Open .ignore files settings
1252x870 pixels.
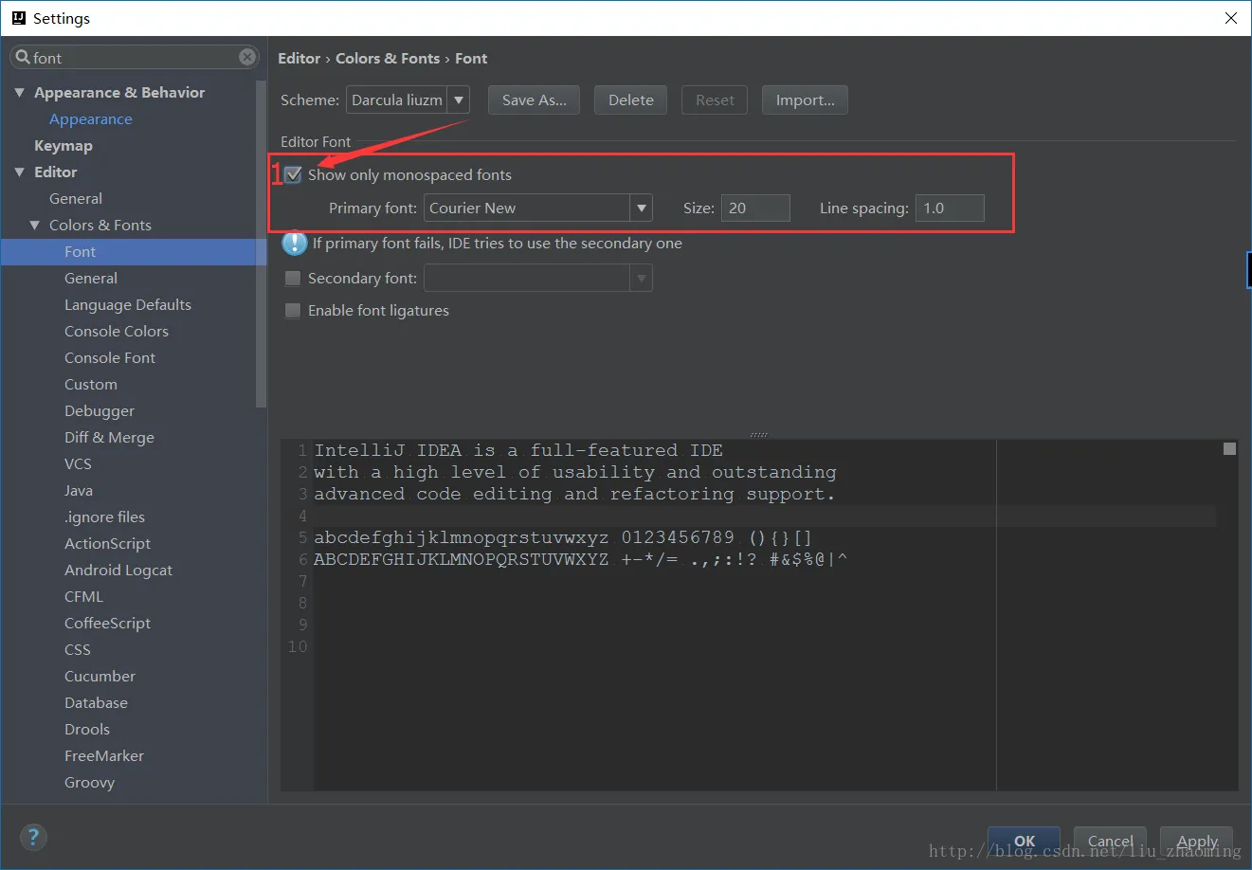(104, 517)
